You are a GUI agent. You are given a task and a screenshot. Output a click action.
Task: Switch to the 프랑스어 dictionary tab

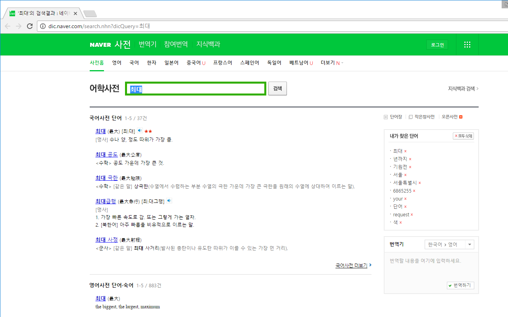tap(223, 63)
